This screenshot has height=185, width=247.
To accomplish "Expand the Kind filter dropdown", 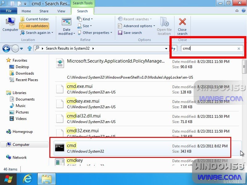I will (85, 19).
